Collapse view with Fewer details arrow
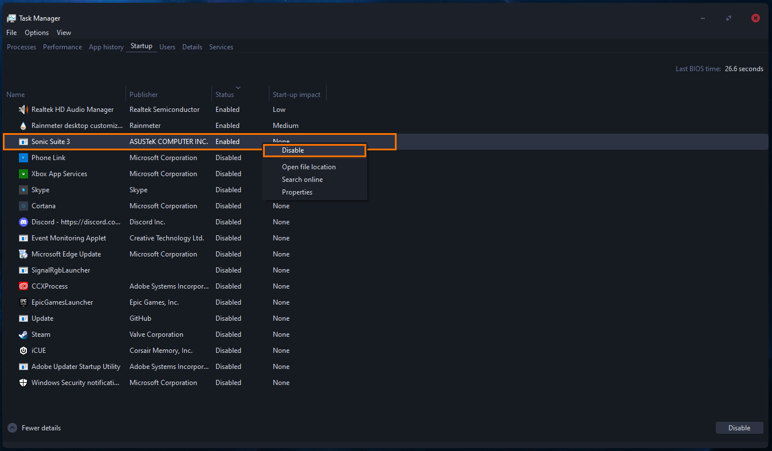 12,428
